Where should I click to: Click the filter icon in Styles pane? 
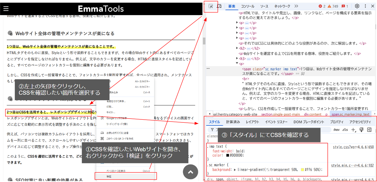[x=212, y=129]
